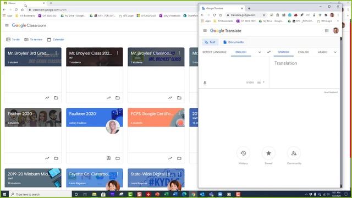Image resolution: width=352 pixels, height=198 pixels.
Task: Open Mr. Broyles' Class 202... card
Action: [x=90, y=53]
